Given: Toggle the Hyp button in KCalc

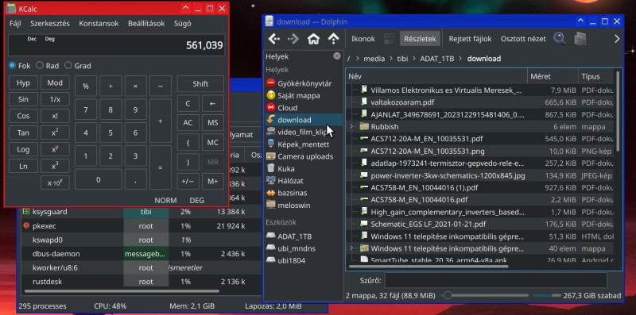Looking at the screenshot, I should tap(23, 83).
